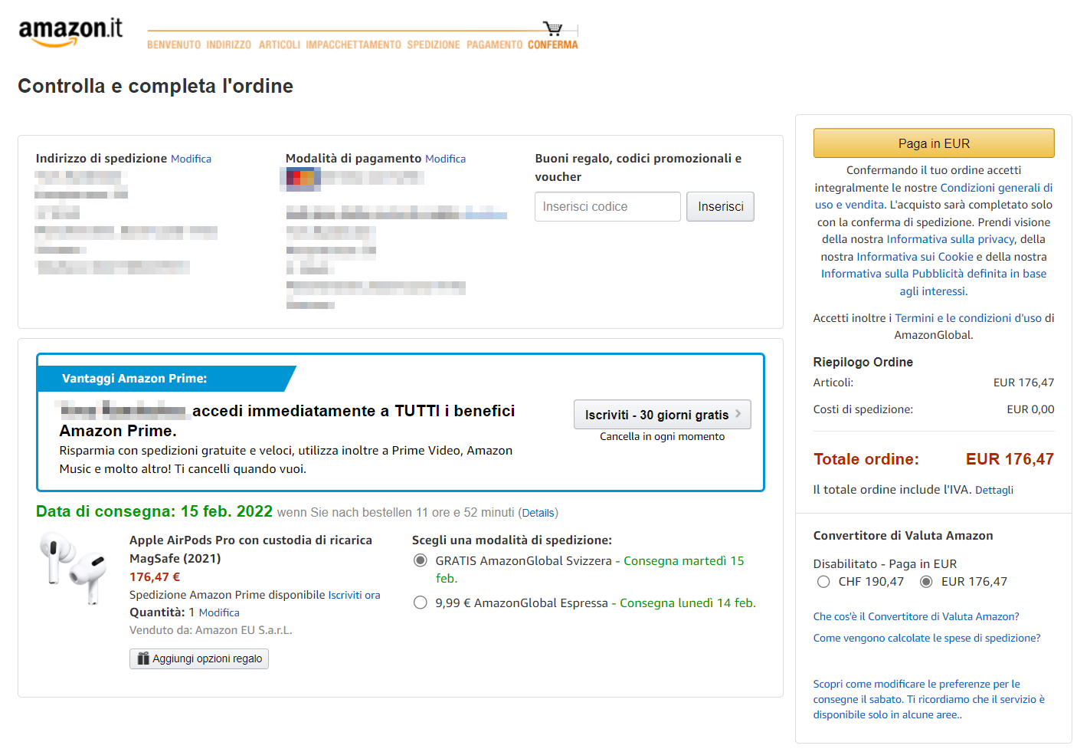Modify the shipping address via Modifica
This screenshot has width=1077, height=752.
[191, 159]
